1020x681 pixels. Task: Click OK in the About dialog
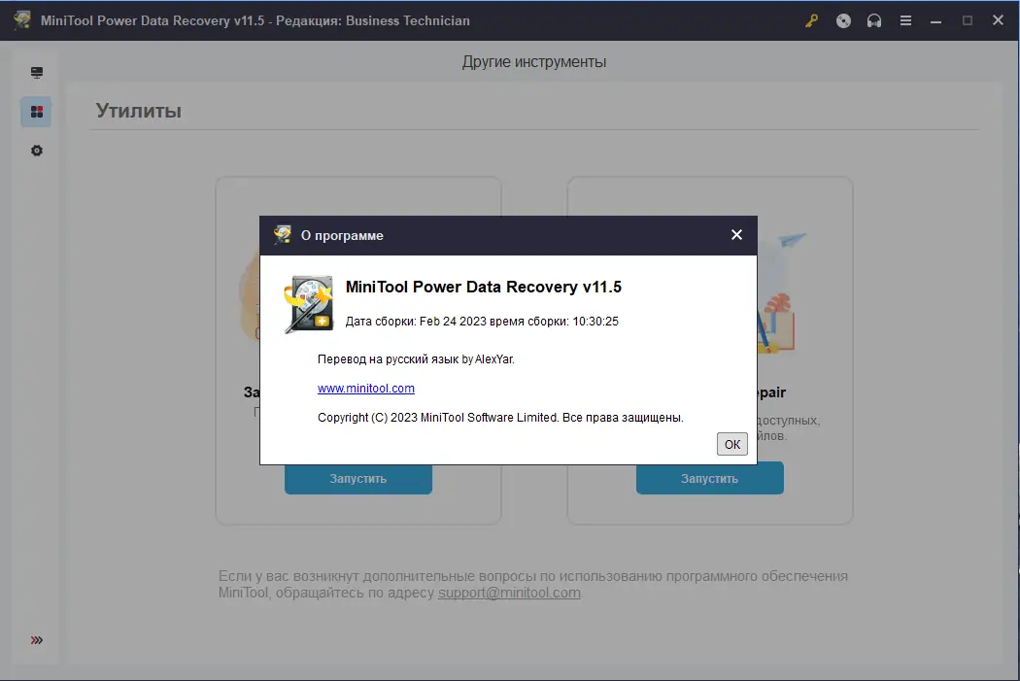click(x=731, y=443)
